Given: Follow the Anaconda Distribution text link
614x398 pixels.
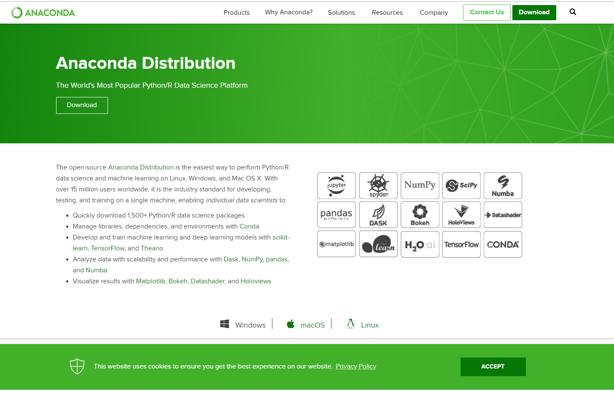Looking at the screenshot, I should pyautogui.click(x=141, y=167).
